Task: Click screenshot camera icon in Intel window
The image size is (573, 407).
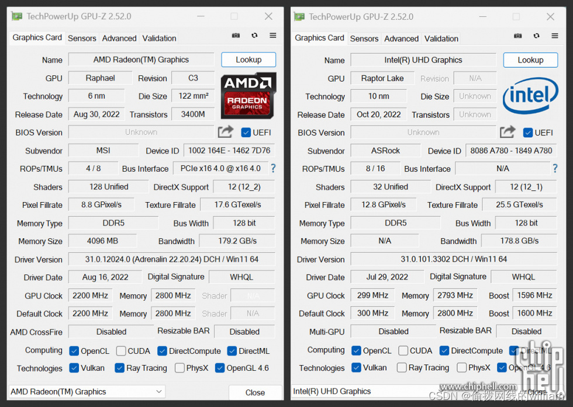Action: coord(518,36)
